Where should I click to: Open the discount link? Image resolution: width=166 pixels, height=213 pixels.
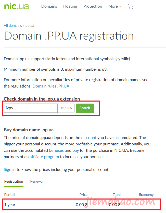(x=89, y=137)
